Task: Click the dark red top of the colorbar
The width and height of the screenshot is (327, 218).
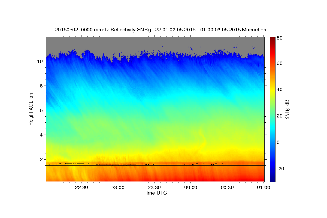Action: [x=272, y=39]
